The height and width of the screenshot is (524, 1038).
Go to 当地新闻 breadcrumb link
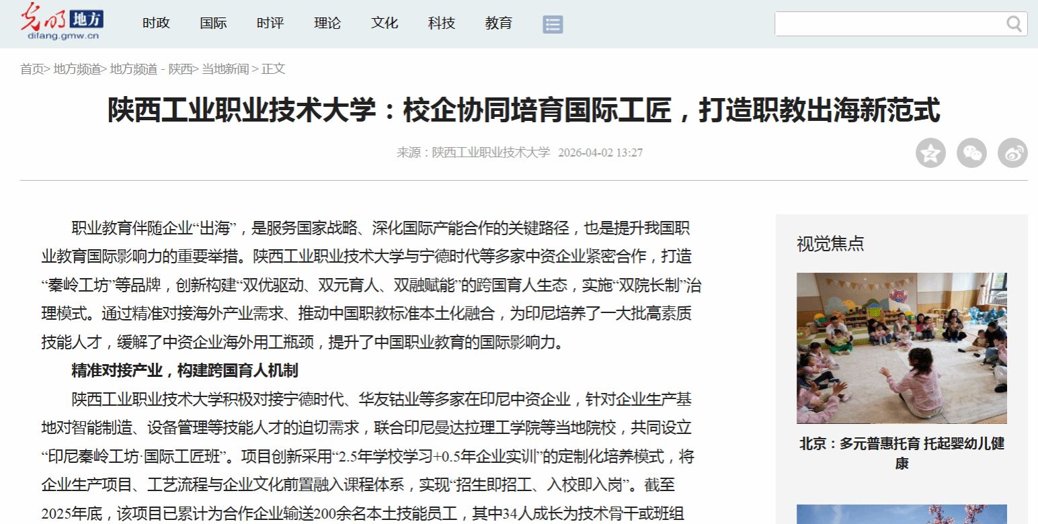(x=225, y=69)
